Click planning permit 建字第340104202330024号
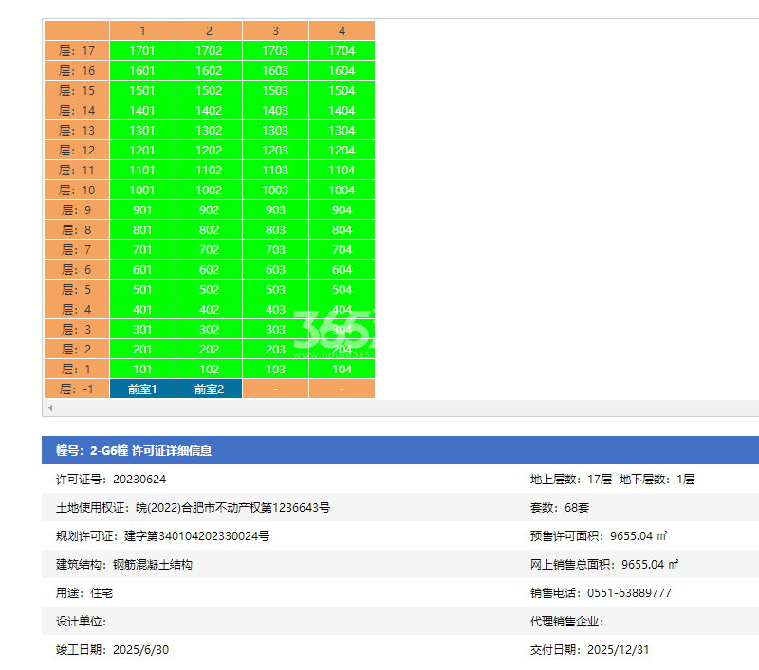 coord(196,536)
